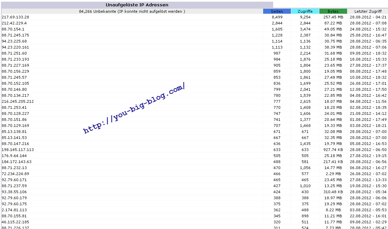Click the Letzter Zugriff column header
This screenshot has width=388, height=229.
click(x=368, y=11)
